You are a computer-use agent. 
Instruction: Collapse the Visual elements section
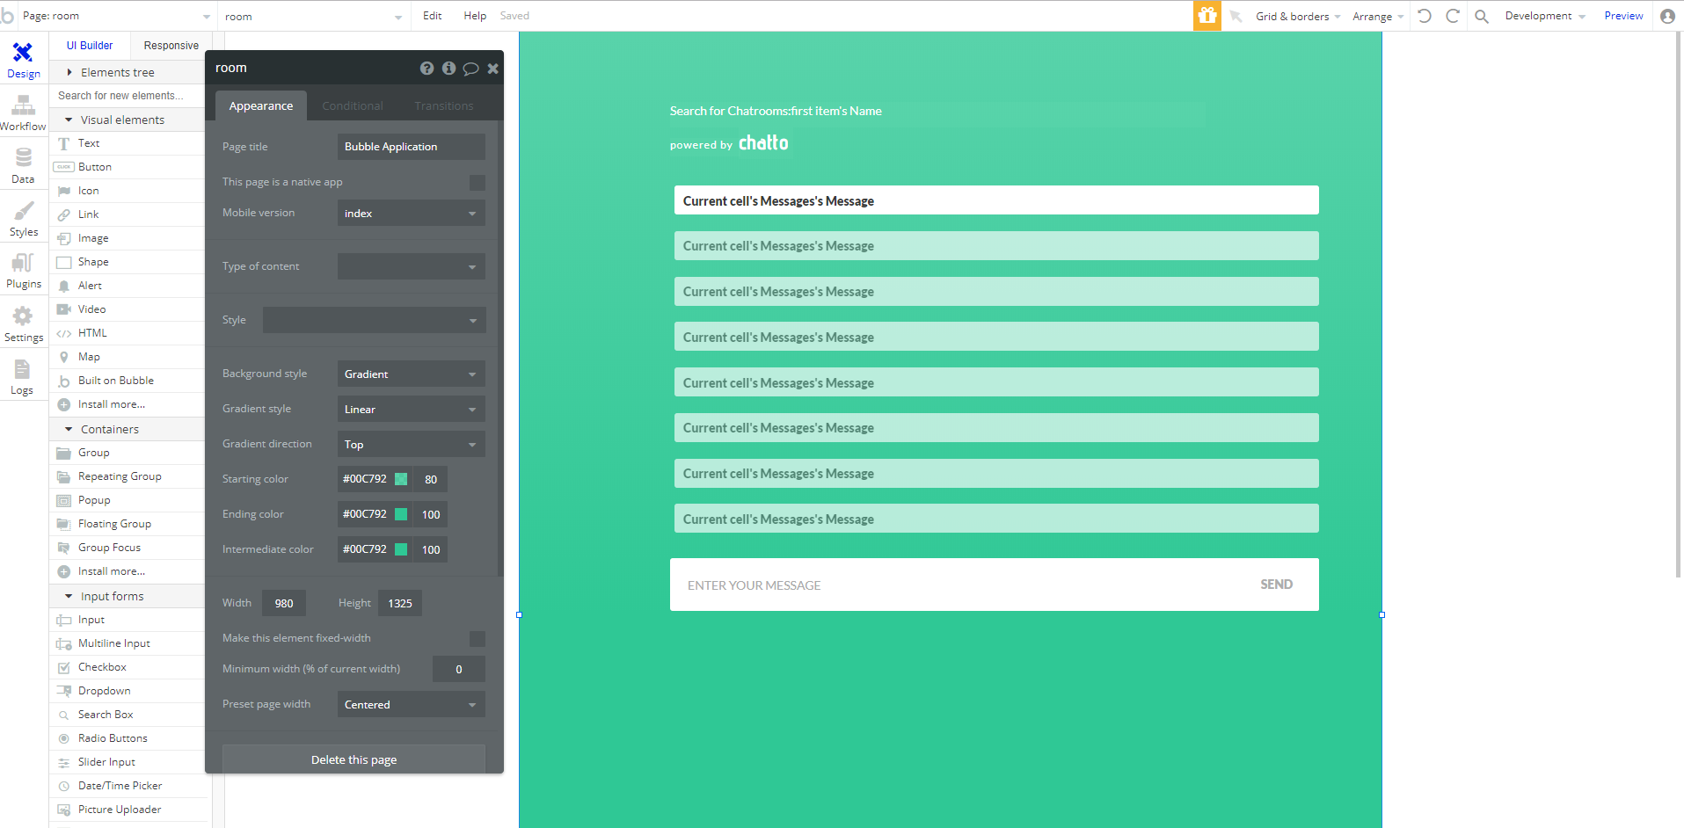pyautogui.click(x=128, y=120)
